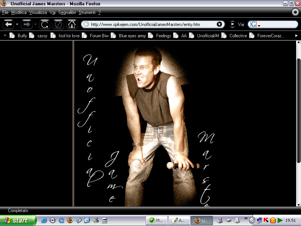The height and width of the screenshot is (226, 301).
Task: Click the vertical scrollbar thumb
Action: pyautogui.click(x=298, y=110)
